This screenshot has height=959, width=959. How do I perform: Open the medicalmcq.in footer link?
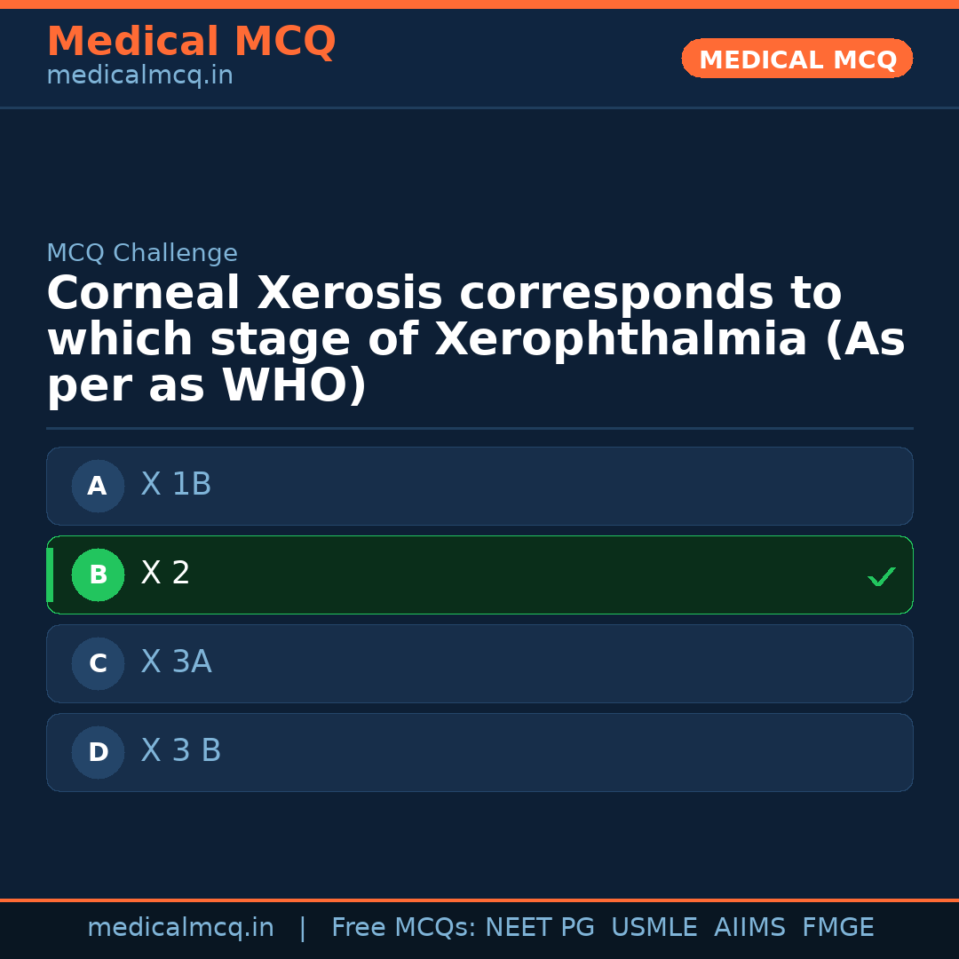(181, 927)
